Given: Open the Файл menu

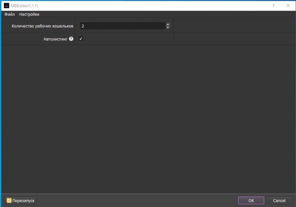Looking at the screenshot, I should 9,14.
